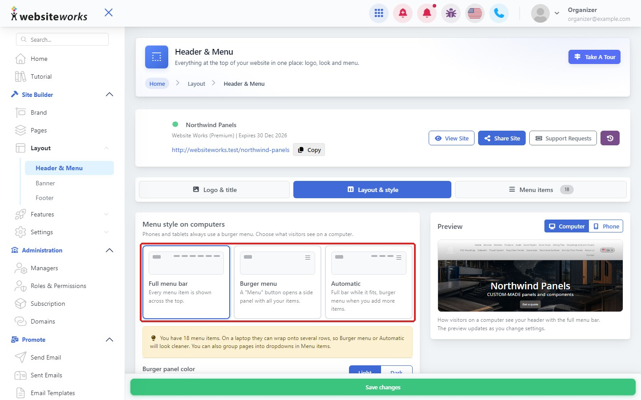Viewport: 641px width, 400px height.
Task: Collapse the Promote section
Action: [x=110, y=340]
